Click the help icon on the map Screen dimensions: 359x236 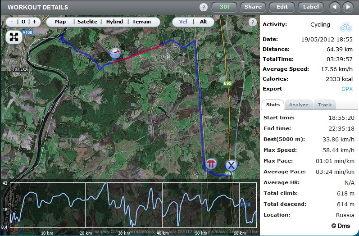pyautogui.click(x=253, y=22)
